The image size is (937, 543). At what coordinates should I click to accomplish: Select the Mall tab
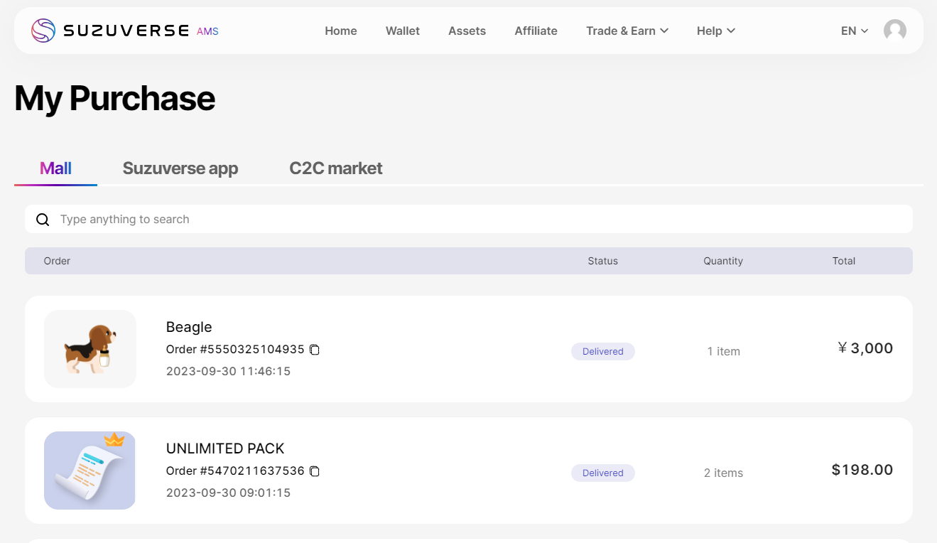(55, 168)
